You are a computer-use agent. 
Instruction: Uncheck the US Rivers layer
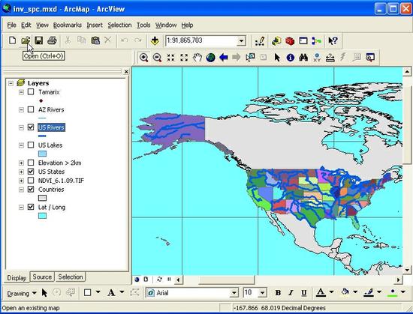pos(31,127)
